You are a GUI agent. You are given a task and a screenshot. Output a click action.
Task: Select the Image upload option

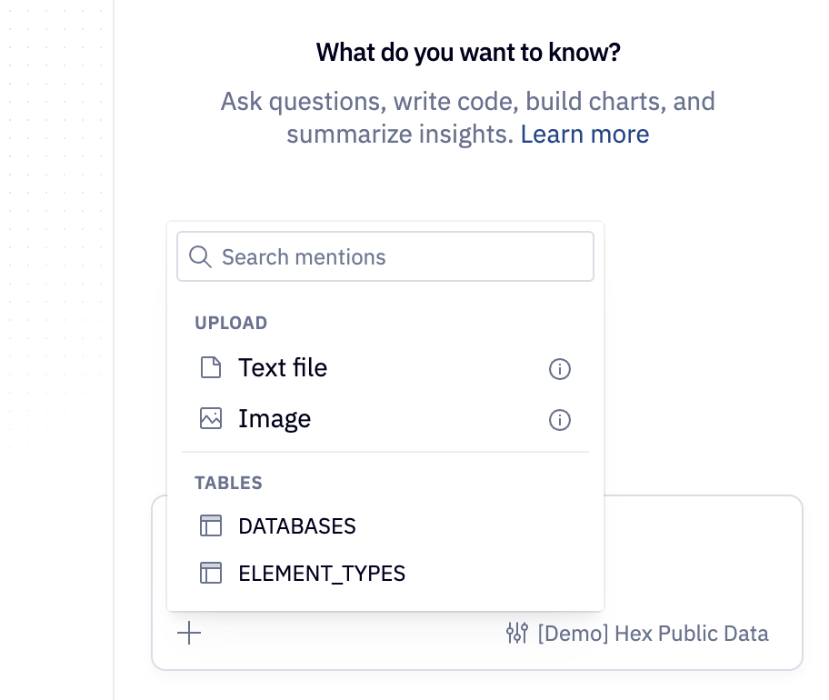[x=274, y=418]
